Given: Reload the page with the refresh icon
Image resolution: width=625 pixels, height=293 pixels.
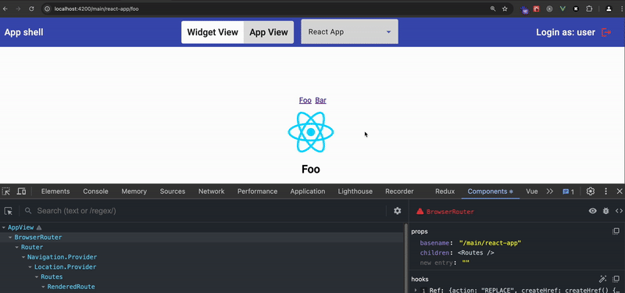Looking at the screenshot, I should click(31, 9).
